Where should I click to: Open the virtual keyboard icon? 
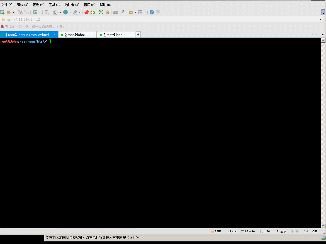click(x=116, y=12)
